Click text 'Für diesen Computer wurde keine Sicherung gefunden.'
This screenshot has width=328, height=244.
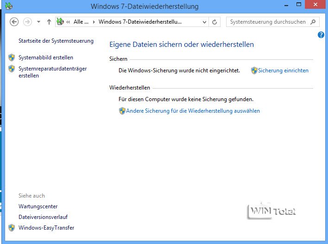(x=186, y=99)
